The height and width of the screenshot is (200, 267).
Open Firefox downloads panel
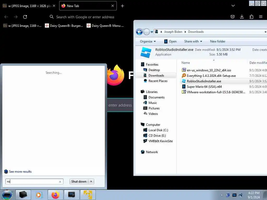pos(242,17)
